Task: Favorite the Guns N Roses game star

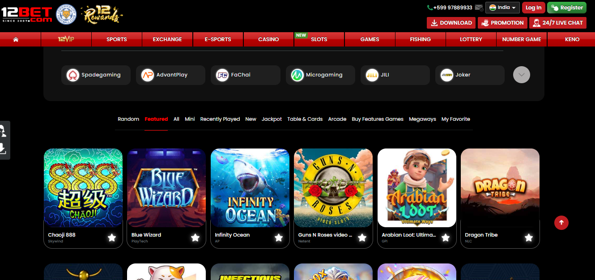Action: (x=362, y=238)
